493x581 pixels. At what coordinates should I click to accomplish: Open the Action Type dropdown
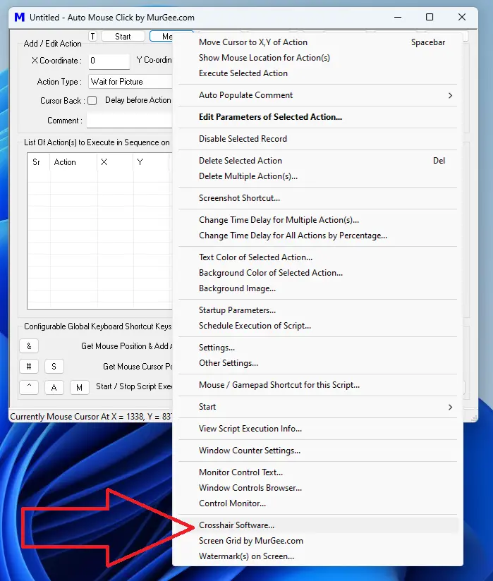[130, 82]
